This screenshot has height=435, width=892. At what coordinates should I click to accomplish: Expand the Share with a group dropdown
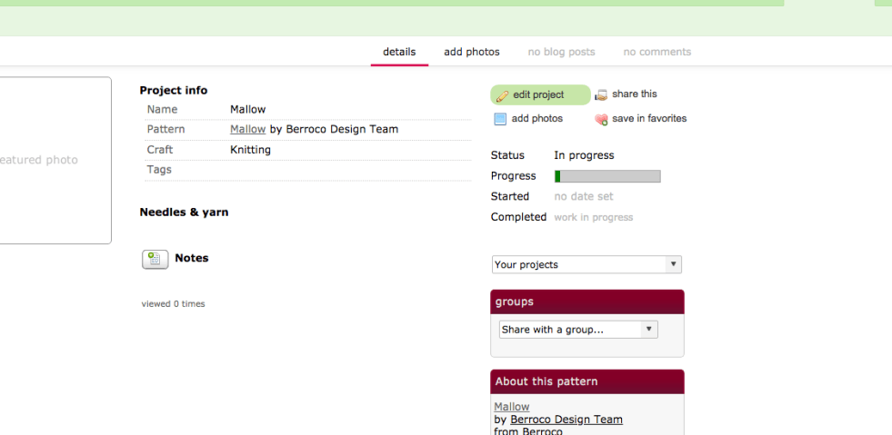pyautogui.click(x=578, y=330)
